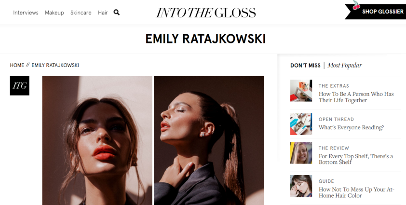
Task: Open For Every Top Shelf review link
Action: pyautogui.click(x=355, y=159)
